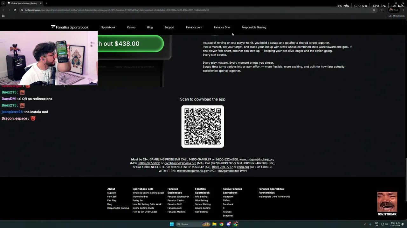The width and height of the screenshot is (407, 228).
Task: Reload the page with the refresh icon
Action: pos(15,10)
